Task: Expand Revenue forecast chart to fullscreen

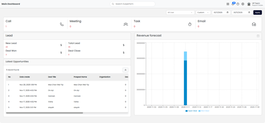Action: pos(258,36)
